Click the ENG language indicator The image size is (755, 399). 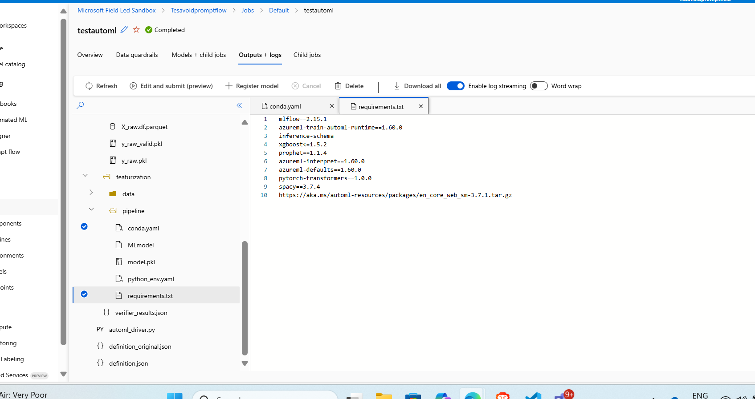click(x=700, y=395)
